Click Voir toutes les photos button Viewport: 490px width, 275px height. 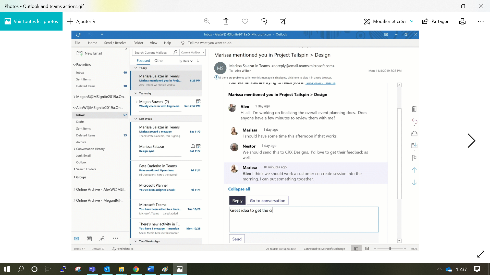tap(31, 21)
